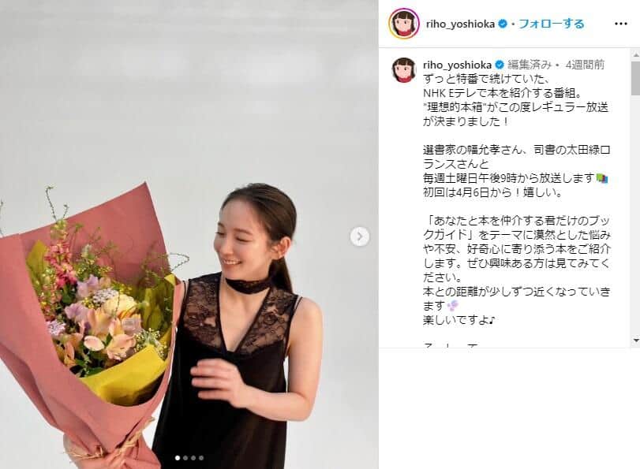The width and height of the screenshot is (640, 469).
Task: Go to the next photo with the arrow
Action: click(x=360, y=236)
